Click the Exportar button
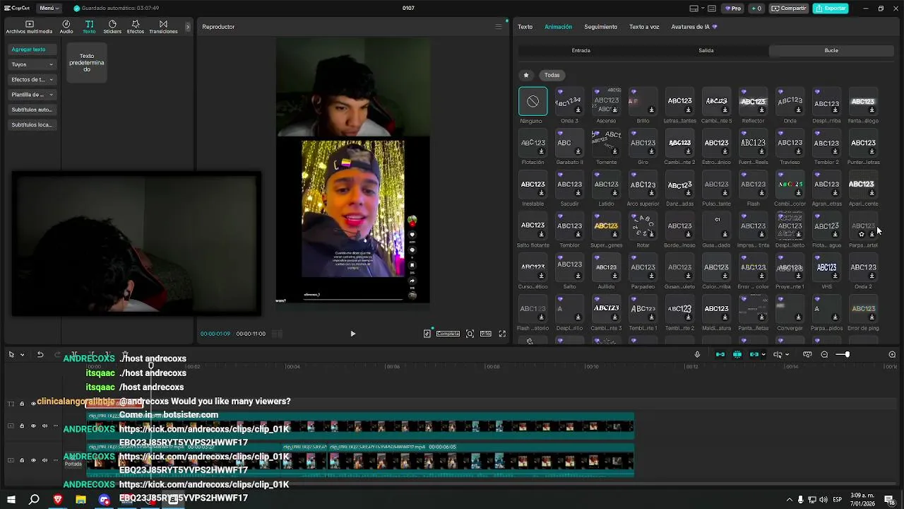The width and height of the screenshot is (904, 509). 830,8
